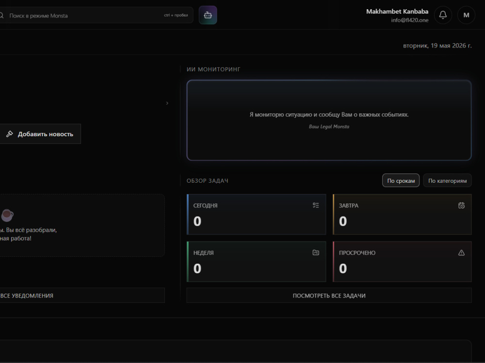
Task: Click the coffee cup illustration
Action: (7, 215)
